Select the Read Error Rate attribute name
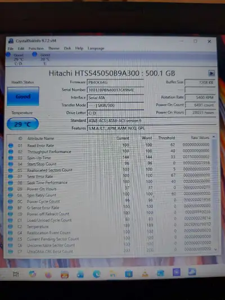Viewport: 225px width, 300px height. 40,146
